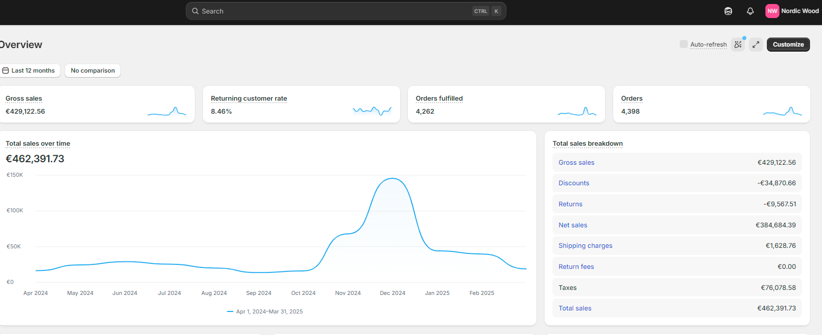Click the Dec 2024 peak on sales chart

[393, 179]
